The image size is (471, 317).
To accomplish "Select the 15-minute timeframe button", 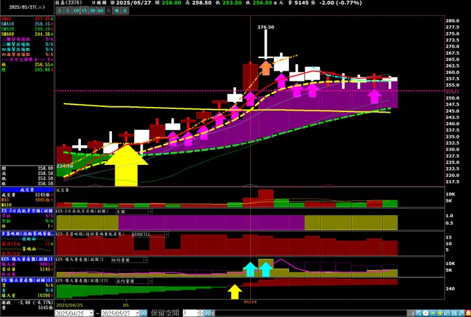I will pos(84,11).
